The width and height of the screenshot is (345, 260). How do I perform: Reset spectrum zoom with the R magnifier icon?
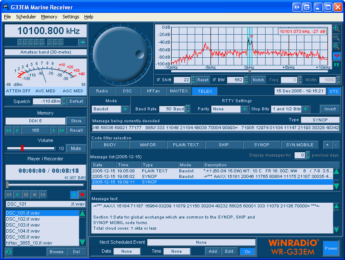(336, 46)
